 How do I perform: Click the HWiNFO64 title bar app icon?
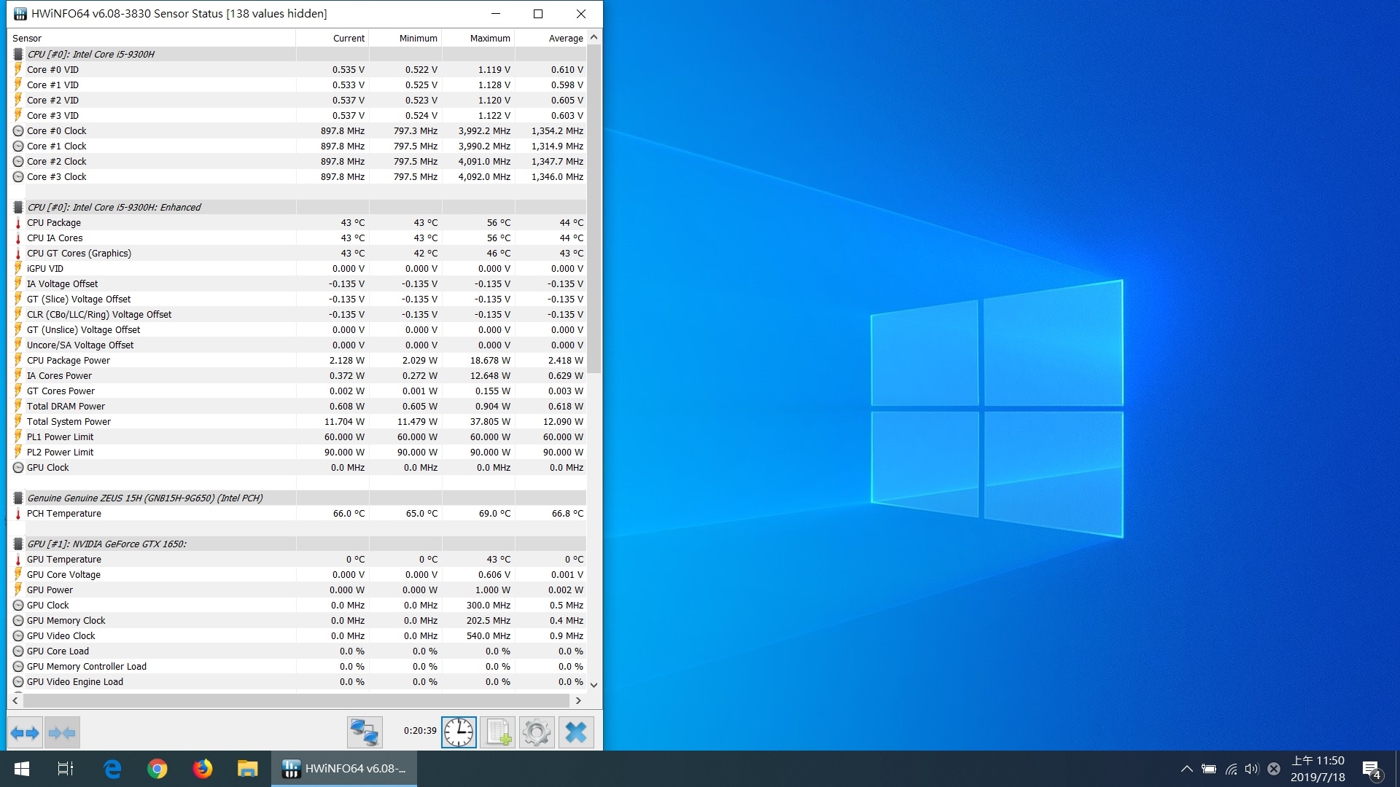[x=20, y=14]
